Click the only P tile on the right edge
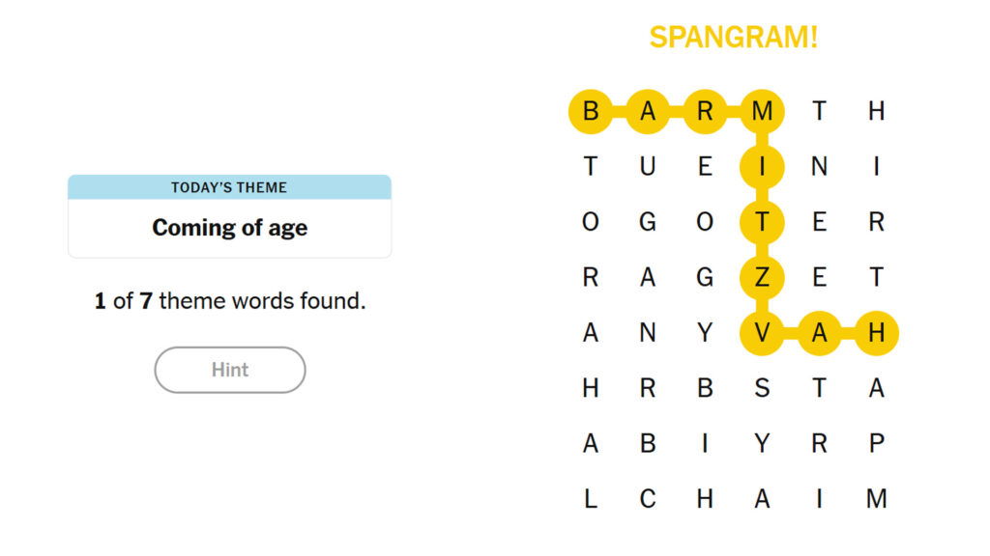Screen dimensions: 990x556 (x=874, y=443)
